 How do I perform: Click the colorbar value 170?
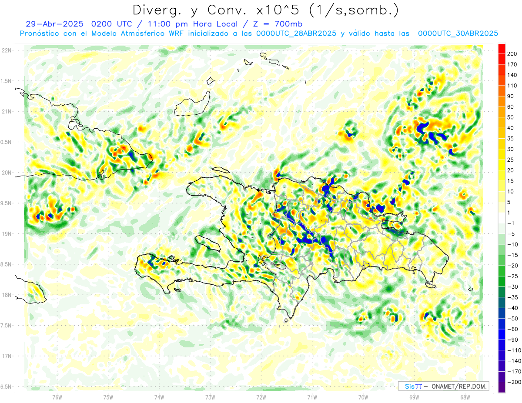(512, 64)
